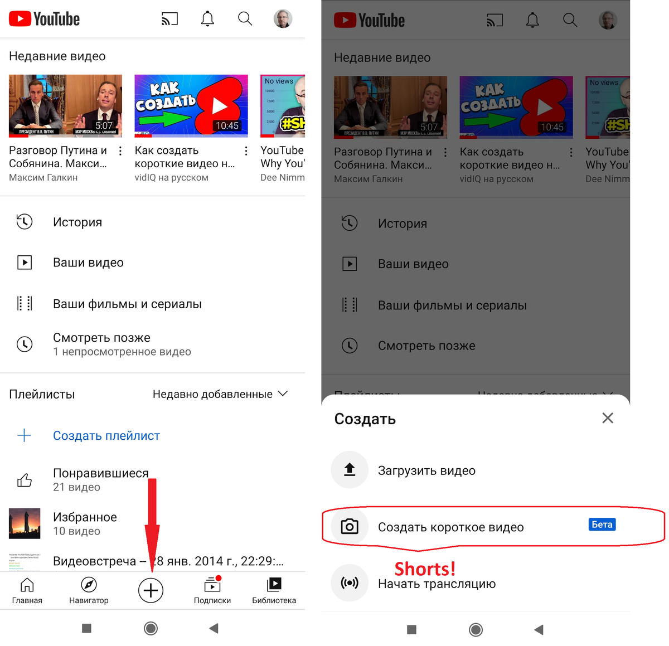
Task: Open search in left screen header
Action: (x=245, y=19)
